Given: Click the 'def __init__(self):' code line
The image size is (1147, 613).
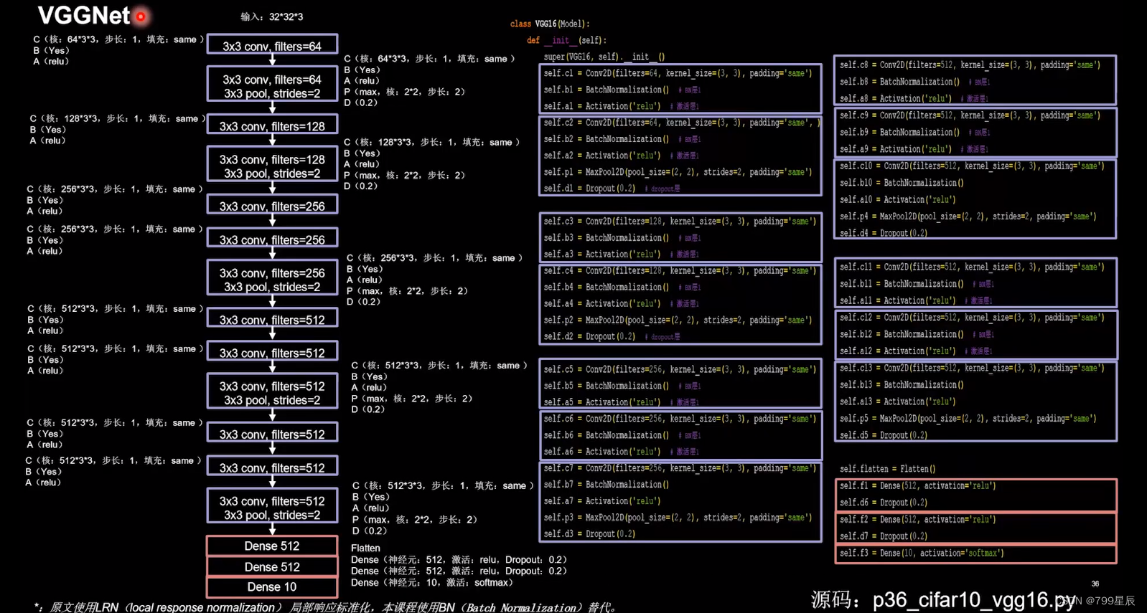Looking at the screenshot, I should pyautogui.click(x=566, y=40).
